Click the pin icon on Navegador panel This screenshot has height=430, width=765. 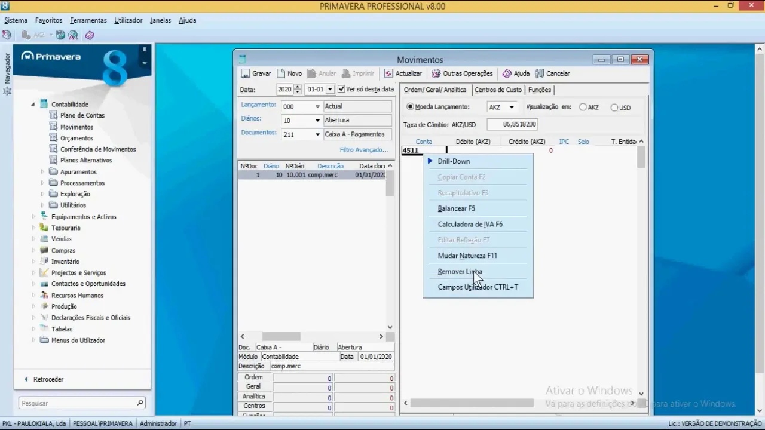point(144,50)
